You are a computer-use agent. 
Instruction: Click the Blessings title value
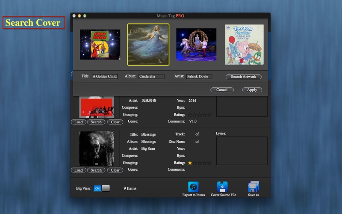click(x=148, y=134)
